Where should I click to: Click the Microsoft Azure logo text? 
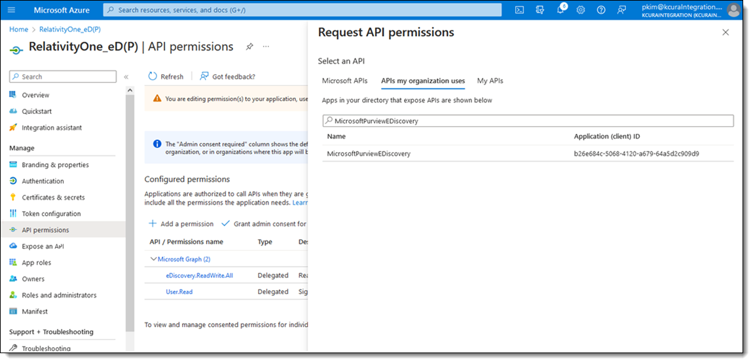click(x=61, y=10)
